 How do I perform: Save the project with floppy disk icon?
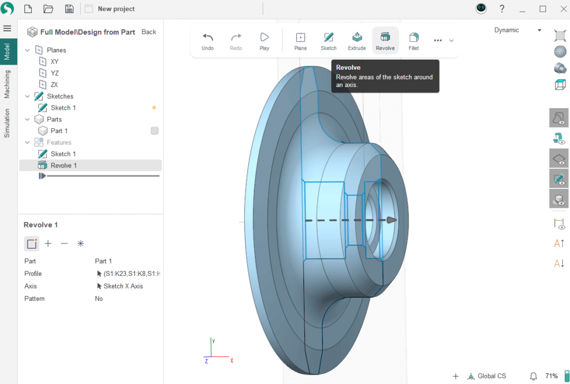69,9
